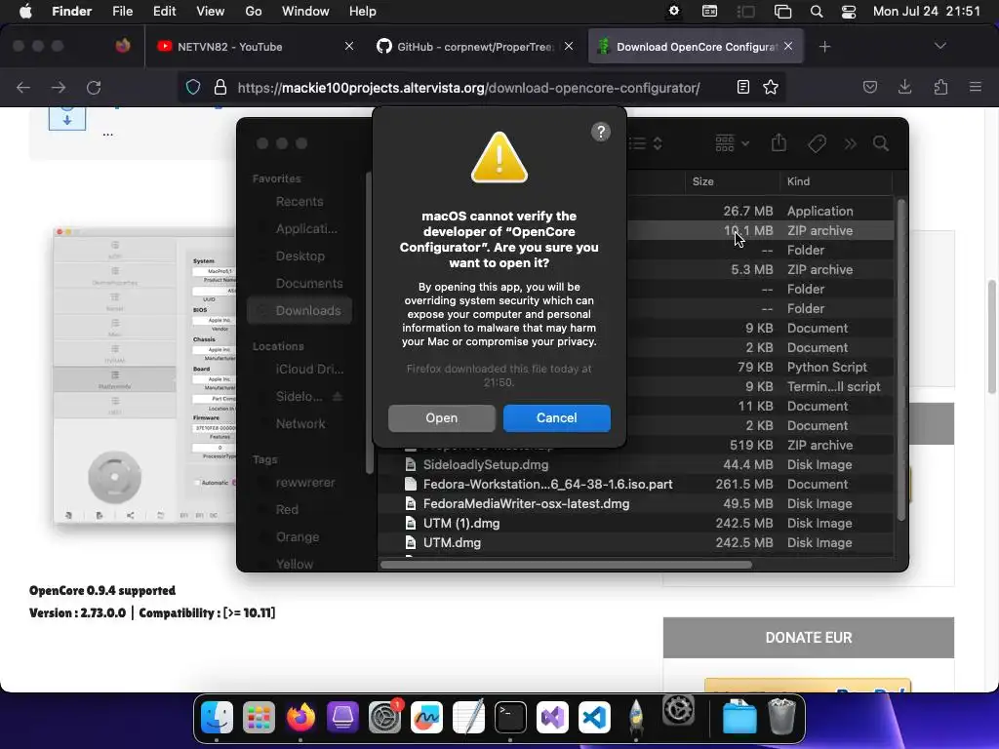The image size is (999, 749).
Task: Open the View menu
Action: tap(211, 12)
